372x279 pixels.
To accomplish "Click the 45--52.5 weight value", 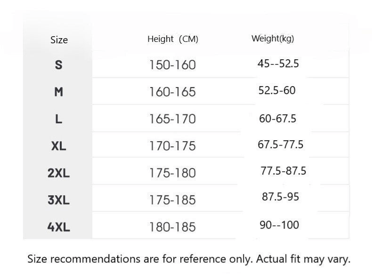I will point(278,64).
